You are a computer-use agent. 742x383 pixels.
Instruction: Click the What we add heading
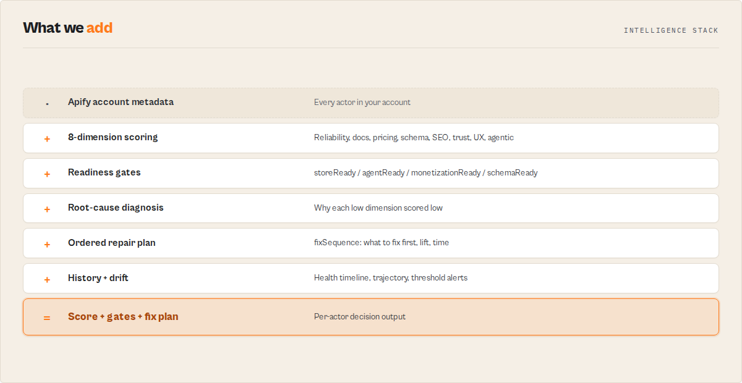click(x=68, y=28)
